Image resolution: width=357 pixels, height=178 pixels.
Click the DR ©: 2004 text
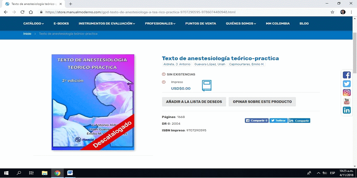[171, 124]
